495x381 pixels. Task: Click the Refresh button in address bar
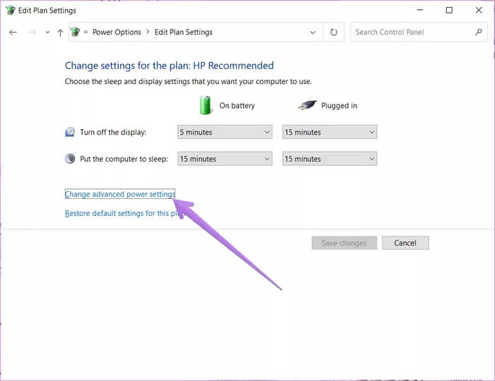(x=334, y=32)
